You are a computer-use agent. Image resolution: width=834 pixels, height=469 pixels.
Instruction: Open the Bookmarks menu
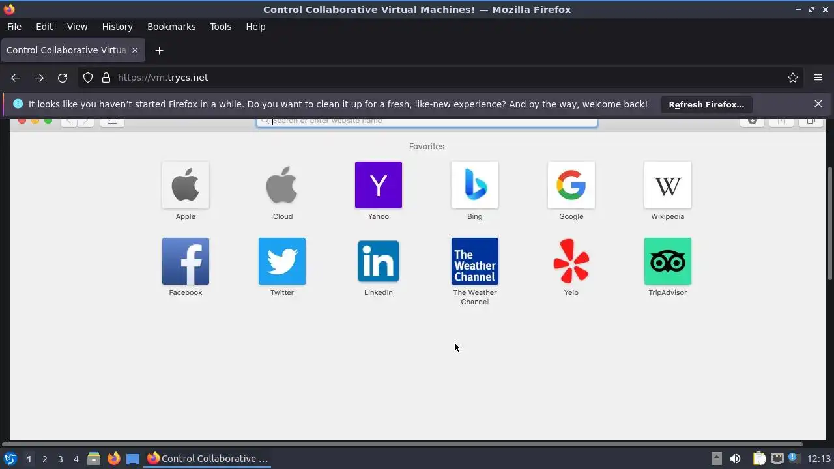click(x=171, y=27)
